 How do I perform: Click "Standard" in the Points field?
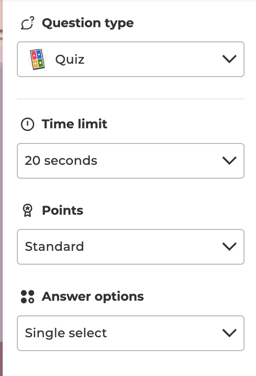pyautogui.click(x=54, y=246)
